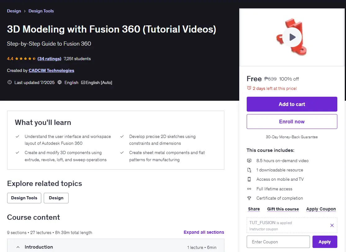Click the course title heading
Screen dimensions: 346x252
pyautogui.click(x=111, y=29)
